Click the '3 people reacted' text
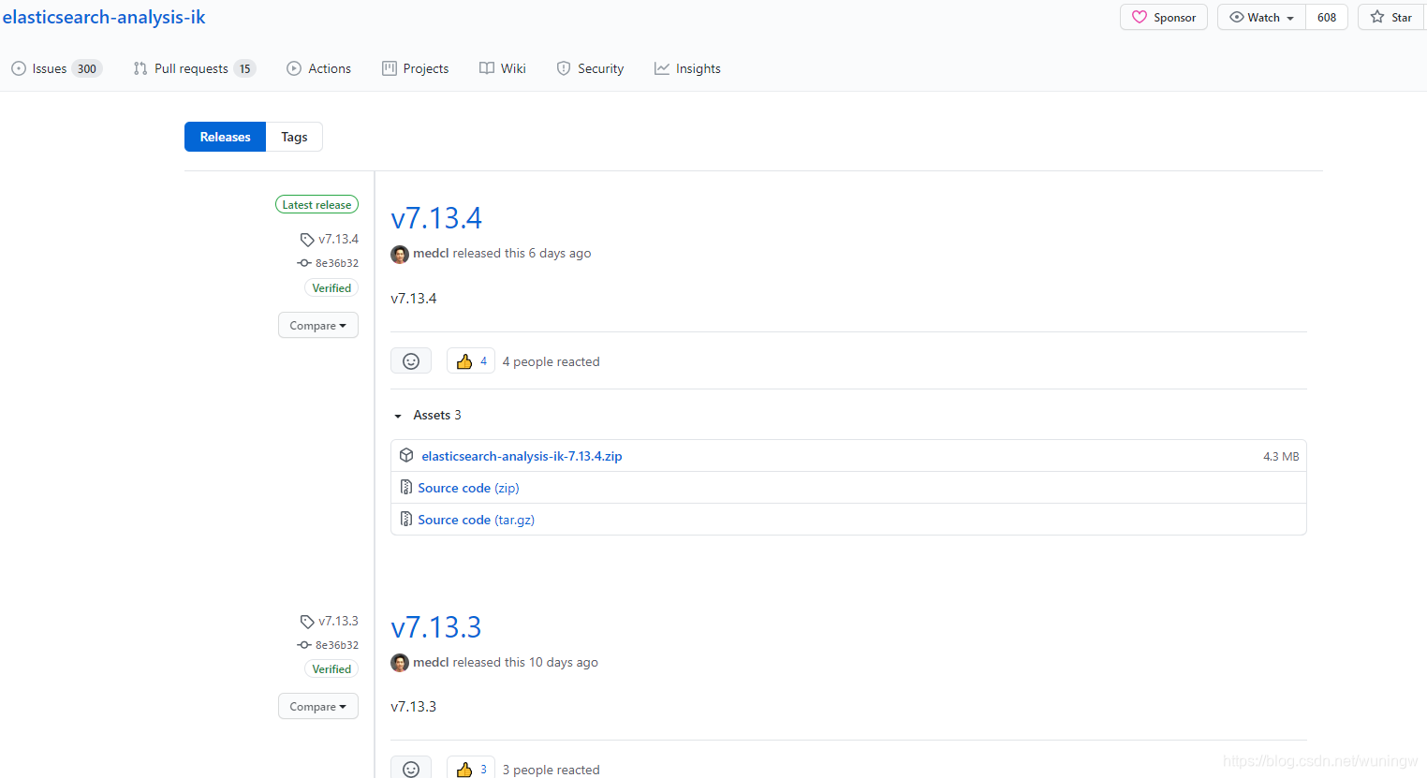This screenshot has width=1427, height=778. 551,770
